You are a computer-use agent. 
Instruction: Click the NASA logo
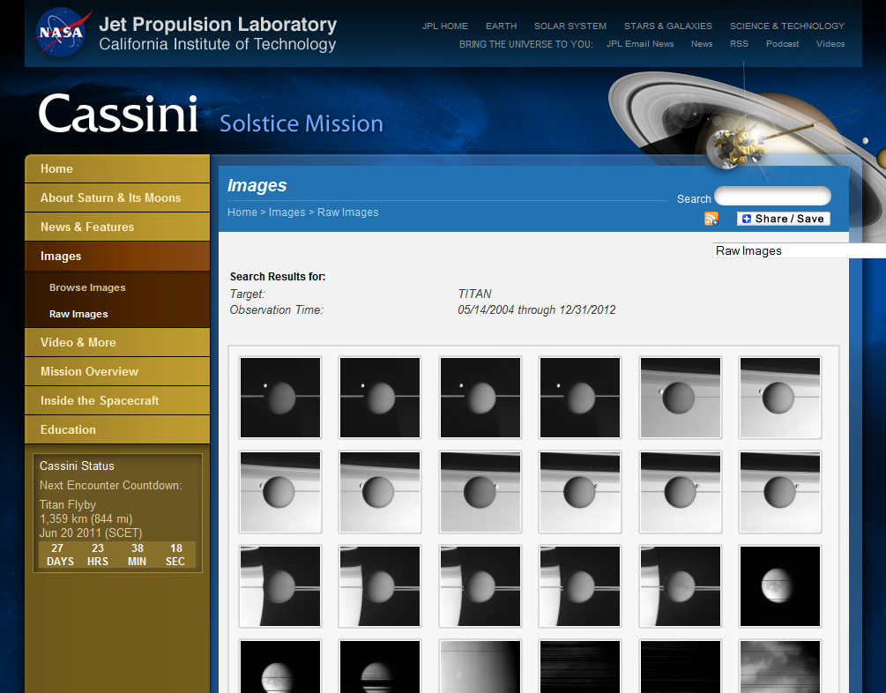coord(63,32)
